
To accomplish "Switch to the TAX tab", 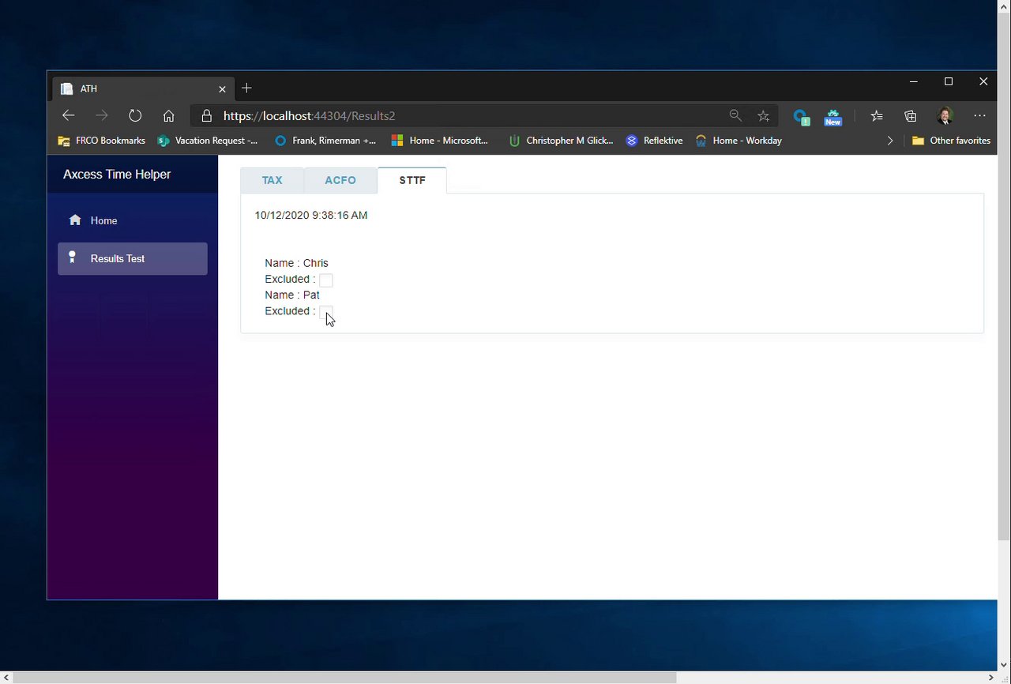I will (x=272, y=180).
